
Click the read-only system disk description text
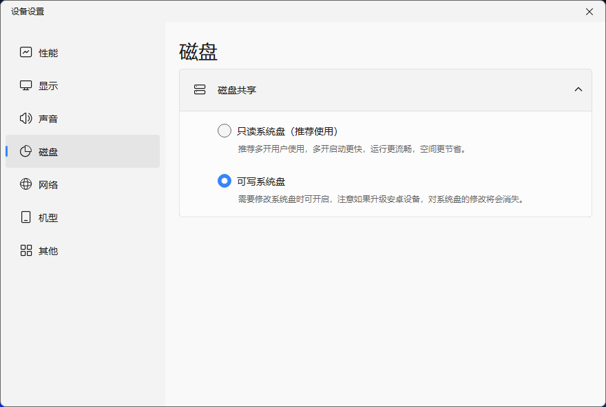353,148
